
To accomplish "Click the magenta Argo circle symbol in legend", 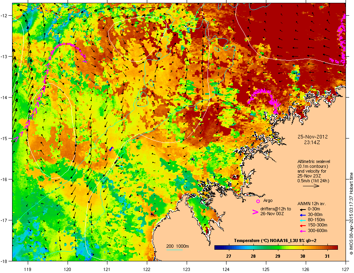I will click(x=258, y=201).
